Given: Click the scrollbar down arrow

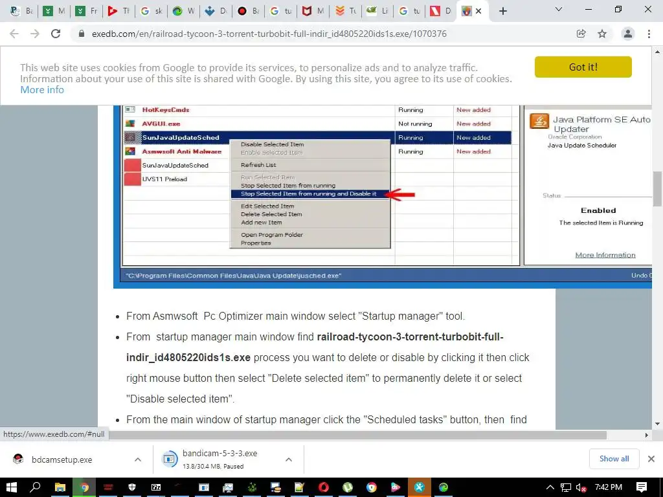Looking at the screenshot, I should [x=657, y=424].
